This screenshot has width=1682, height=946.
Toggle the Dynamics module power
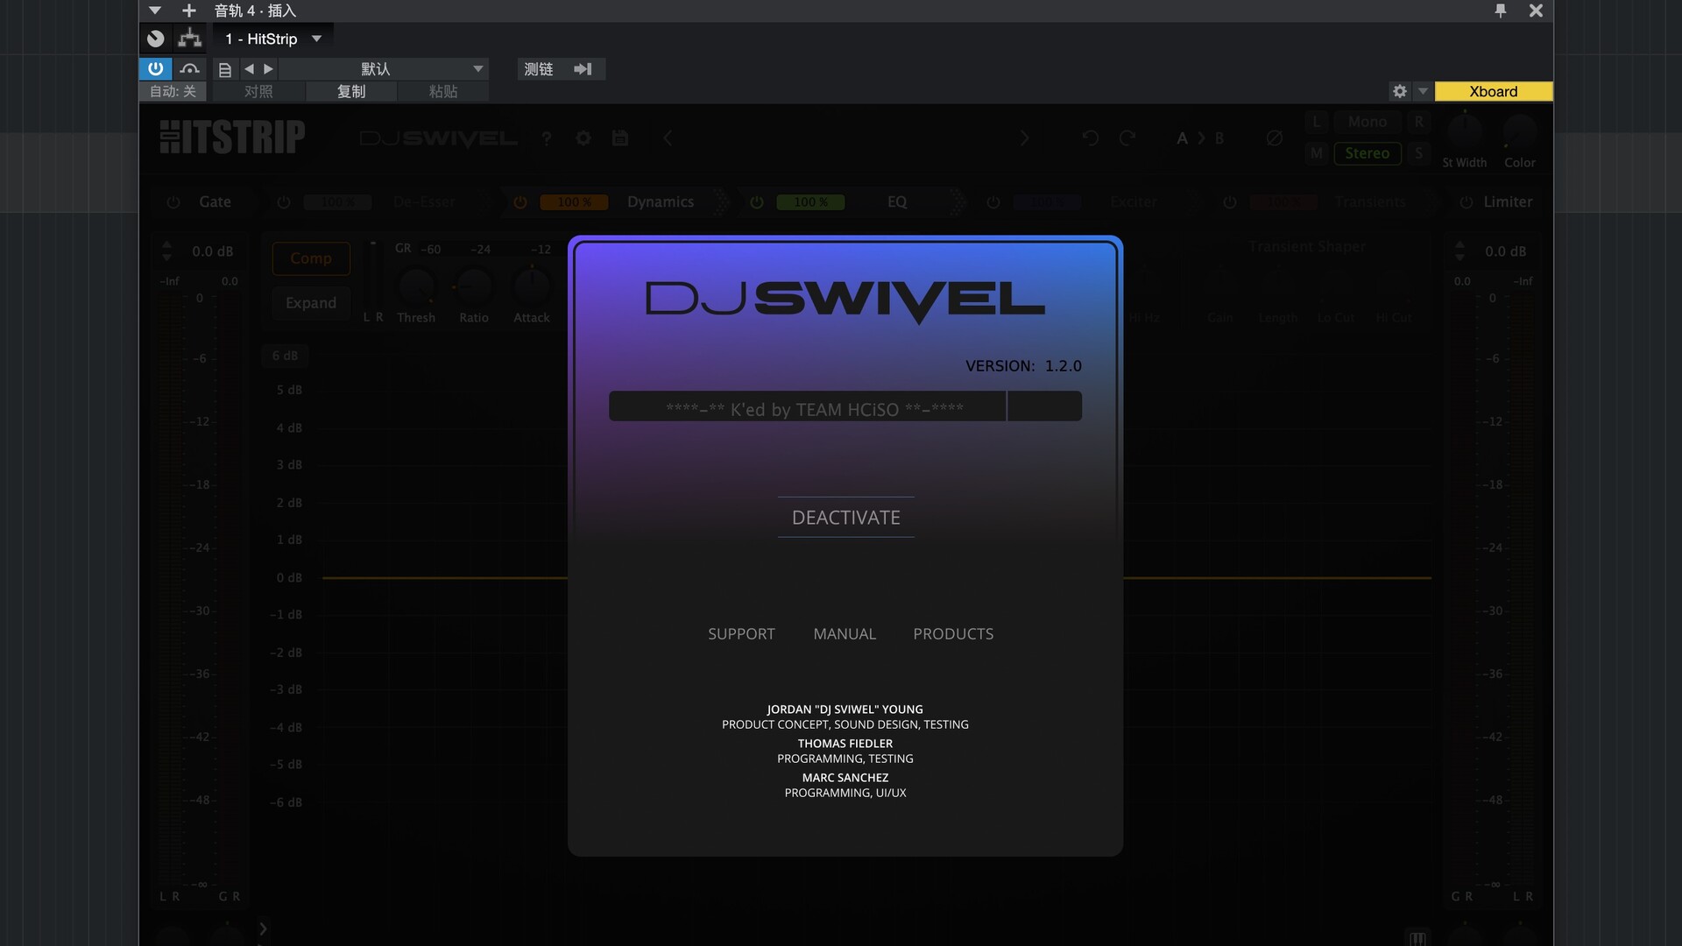(x=520, y=202)
